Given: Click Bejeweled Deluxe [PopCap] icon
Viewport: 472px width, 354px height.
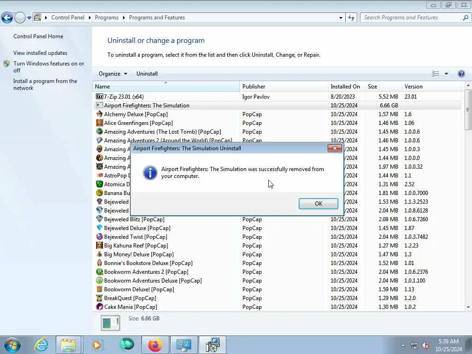Looking at the screenshot, I should (x=100, y=228).
